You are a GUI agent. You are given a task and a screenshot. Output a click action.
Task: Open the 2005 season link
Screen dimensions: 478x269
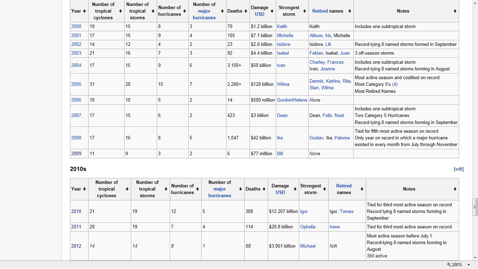[x=76, y=84]
